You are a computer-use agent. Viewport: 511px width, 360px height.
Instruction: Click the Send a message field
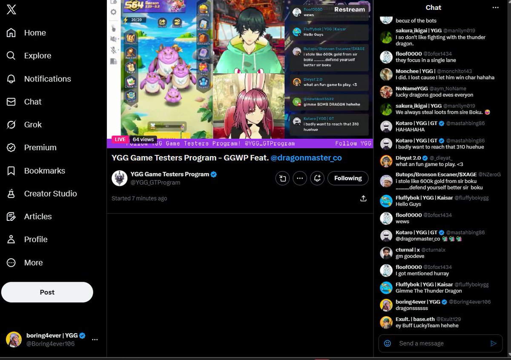coord(441,343)
